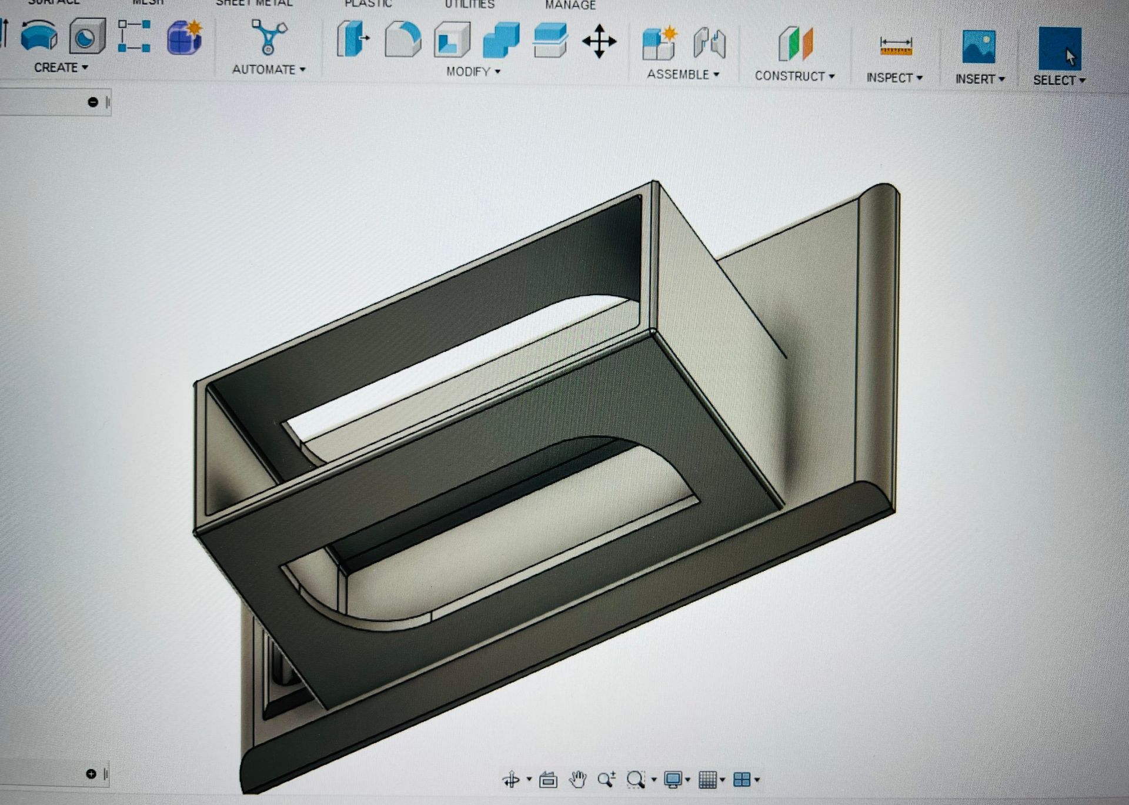Click the Fillet tool icon

(403, 40)
